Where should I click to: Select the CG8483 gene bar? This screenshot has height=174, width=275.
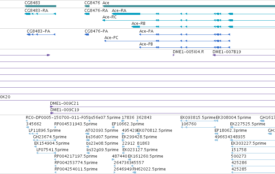pyautogui.click(x=40, y=6)
